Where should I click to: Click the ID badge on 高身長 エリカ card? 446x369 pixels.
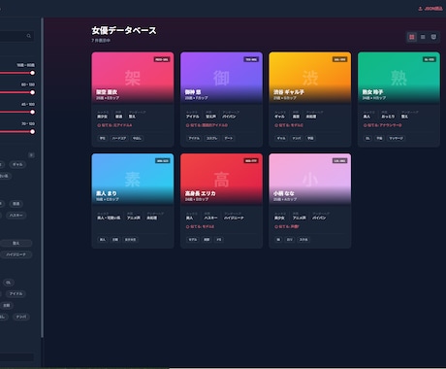pos(251,161)
